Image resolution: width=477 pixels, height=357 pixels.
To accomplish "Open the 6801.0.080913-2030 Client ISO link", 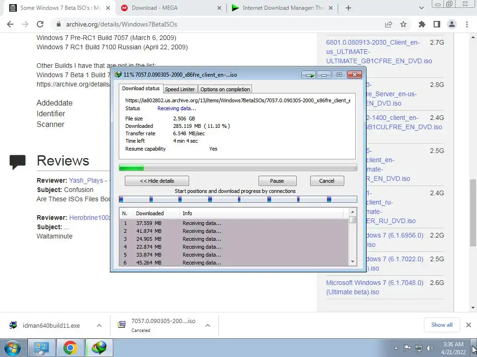I will click(379, 52).
